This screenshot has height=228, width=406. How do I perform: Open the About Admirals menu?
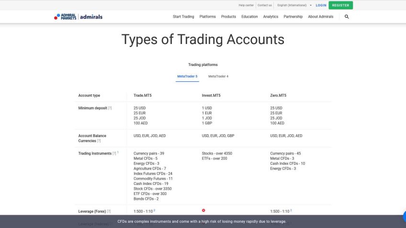tap(320, 17)
